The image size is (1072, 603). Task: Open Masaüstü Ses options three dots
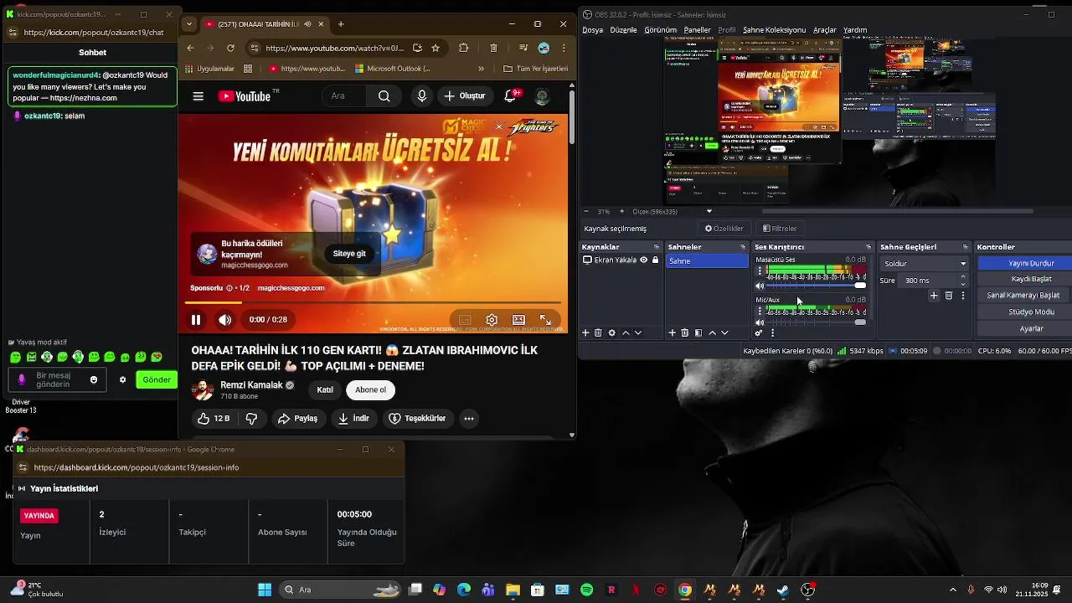tap(760, 271)
